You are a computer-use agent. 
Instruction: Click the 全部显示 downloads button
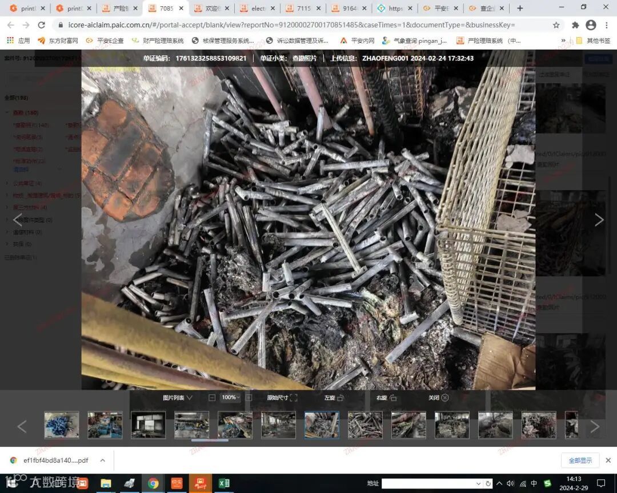point(580,460)
